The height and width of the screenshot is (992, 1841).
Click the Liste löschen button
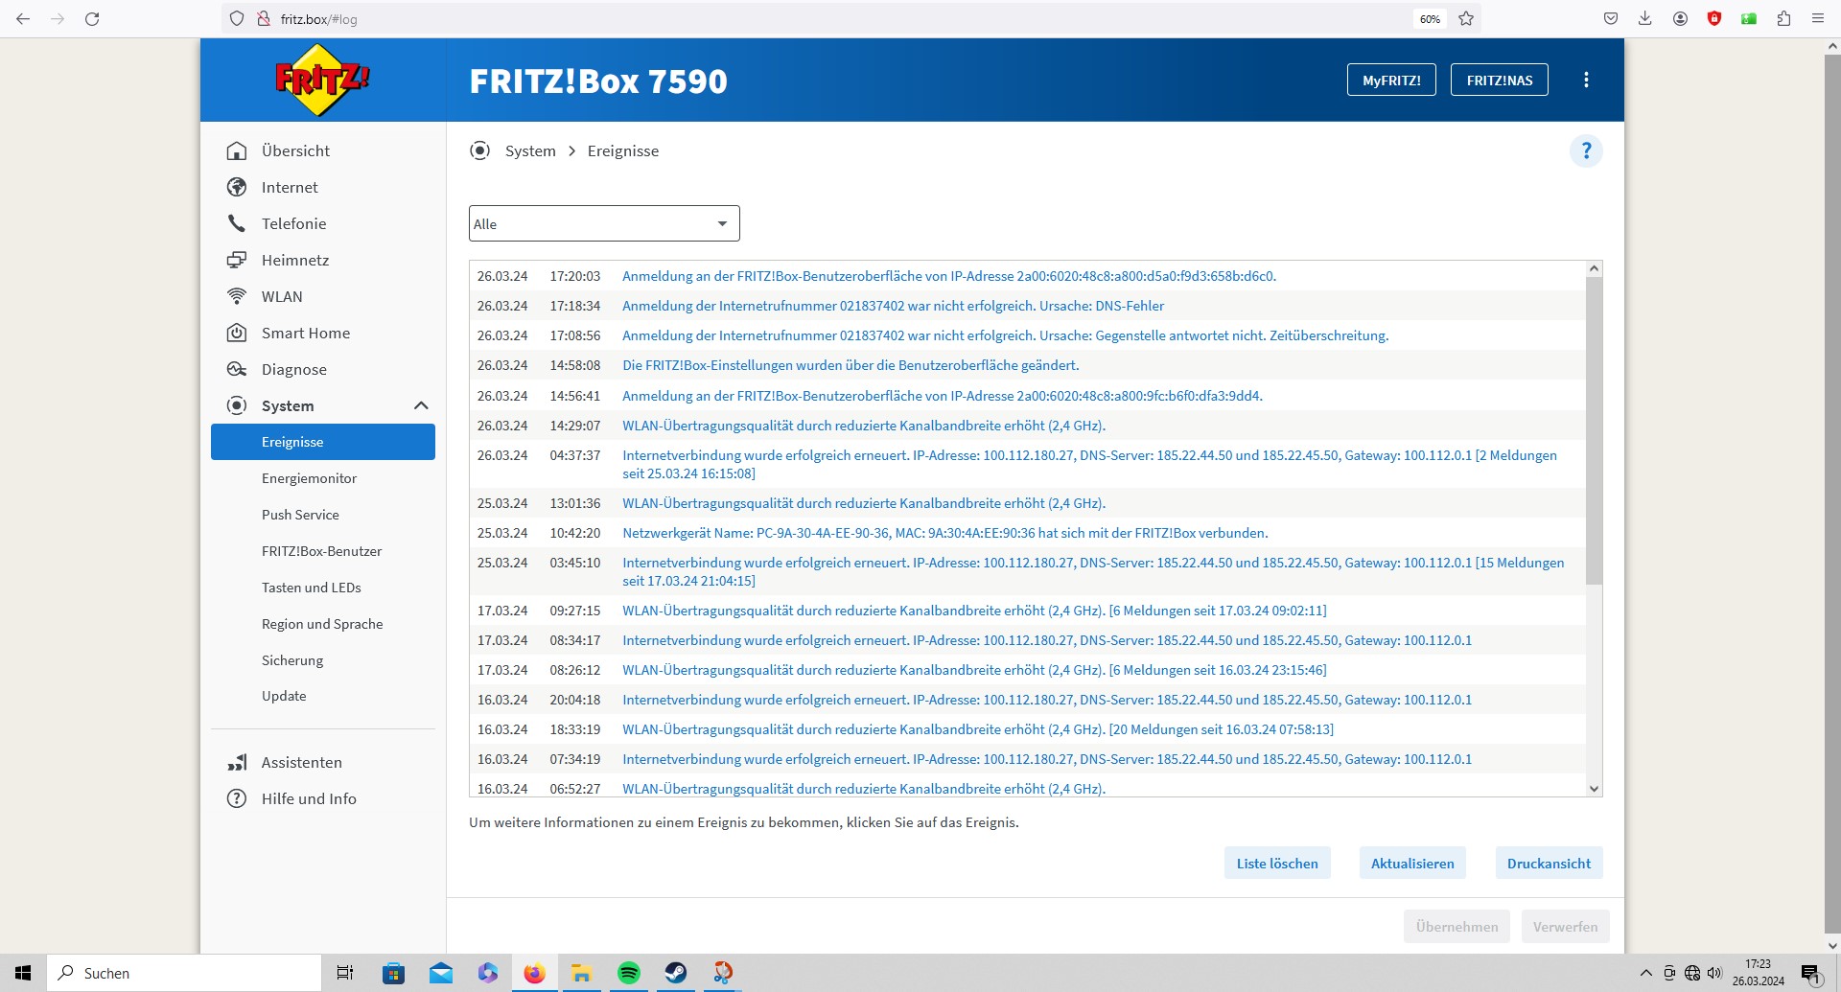[1277, 864]
